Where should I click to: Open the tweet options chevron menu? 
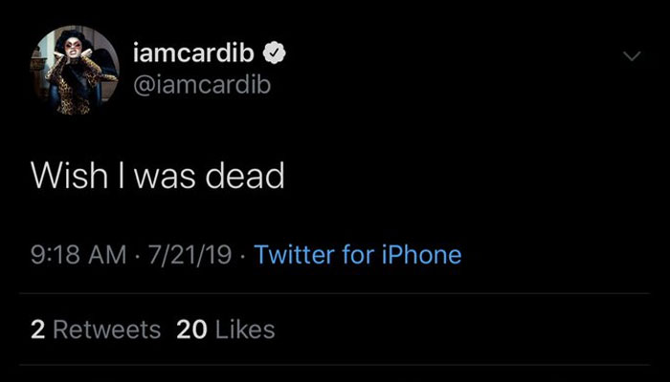tap(630, 57)
